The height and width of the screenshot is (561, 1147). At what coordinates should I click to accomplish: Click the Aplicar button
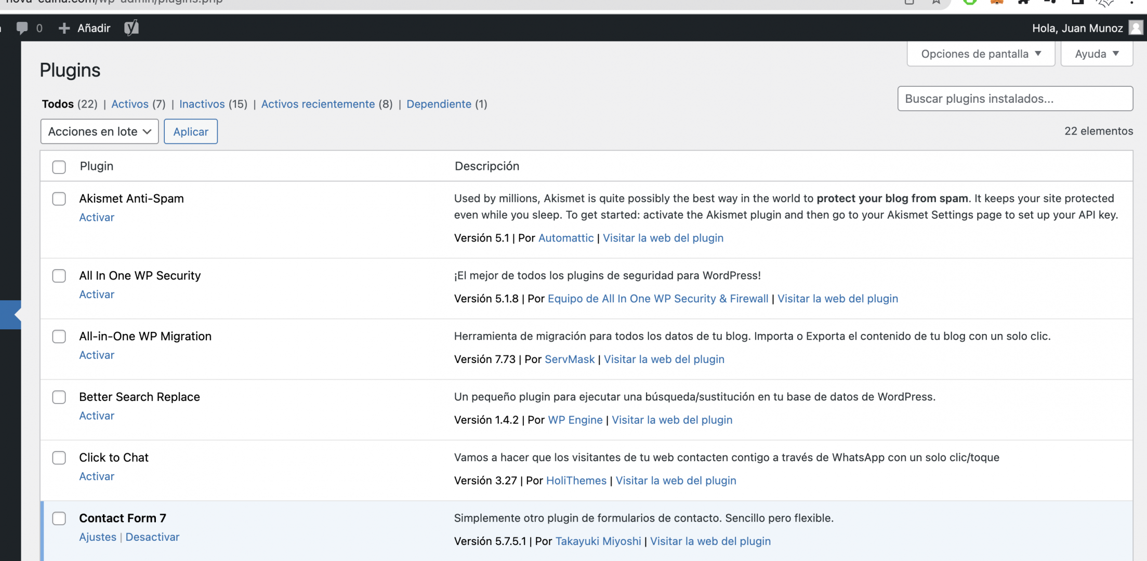pos(191,131)
